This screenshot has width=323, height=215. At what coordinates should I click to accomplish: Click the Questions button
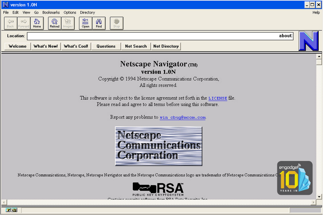106,46
